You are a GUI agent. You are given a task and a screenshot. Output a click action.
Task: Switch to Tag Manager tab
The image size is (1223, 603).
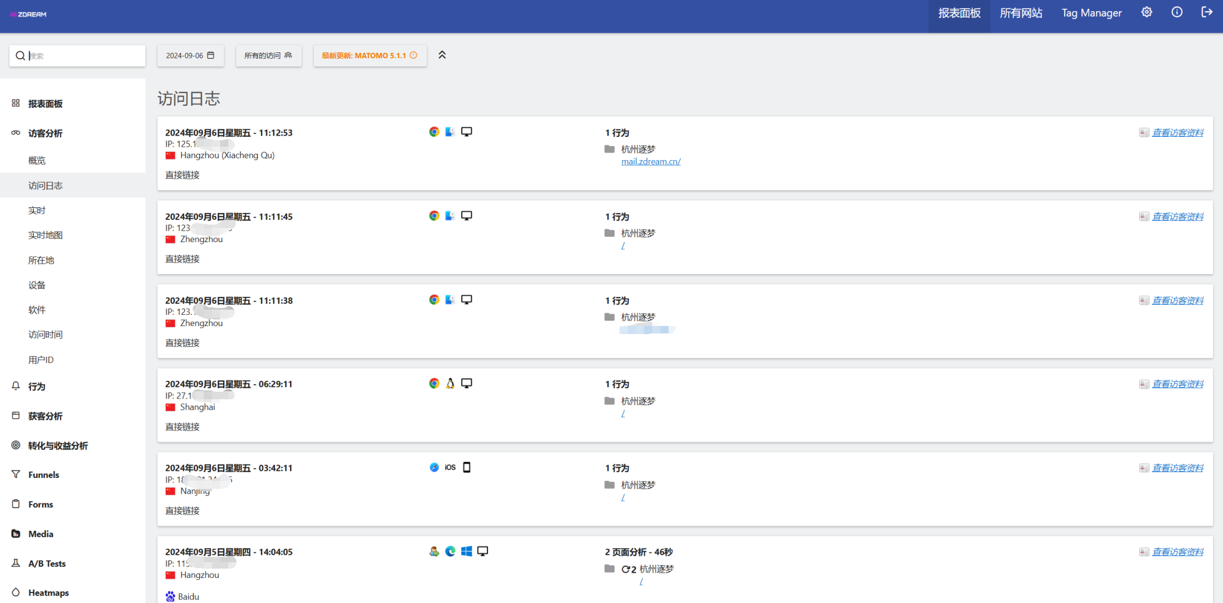1091,13
